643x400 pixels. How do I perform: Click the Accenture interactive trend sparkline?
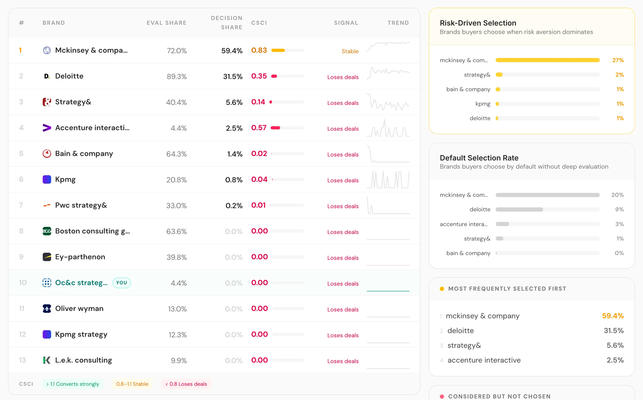pyautogui.click(x=388, y=128)
